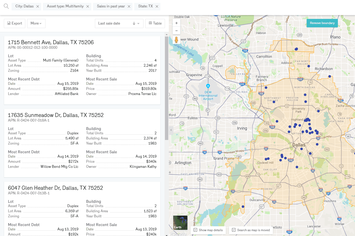
Task: Toggle Search as map is moved checkbox
Action: pyautogui.click(x=234, y=230)
